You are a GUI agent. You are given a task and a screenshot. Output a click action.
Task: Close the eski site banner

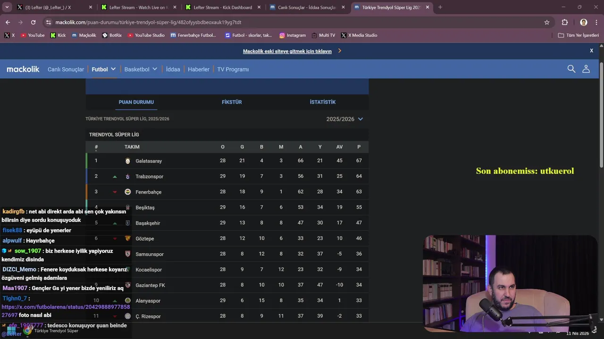tap(591, 51)
